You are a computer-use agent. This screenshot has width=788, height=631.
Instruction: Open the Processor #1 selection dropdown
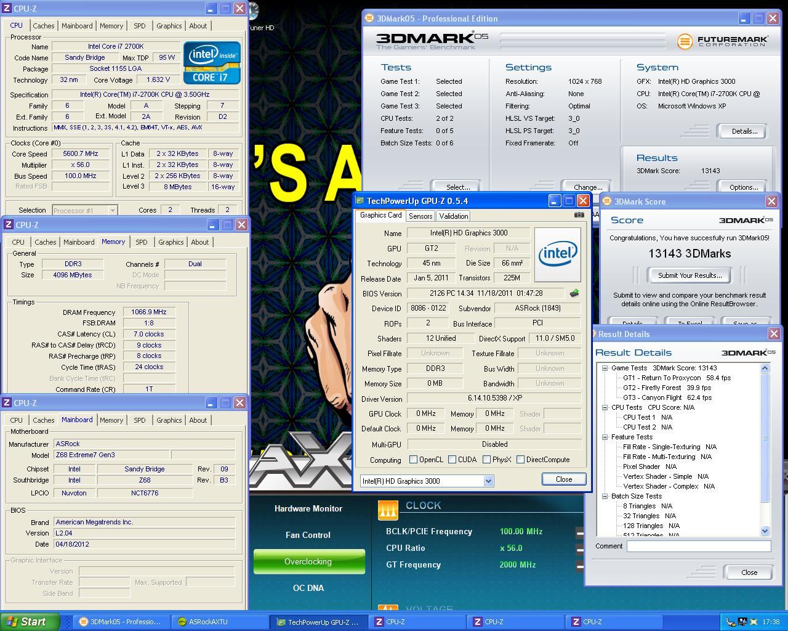pos(112,210)
